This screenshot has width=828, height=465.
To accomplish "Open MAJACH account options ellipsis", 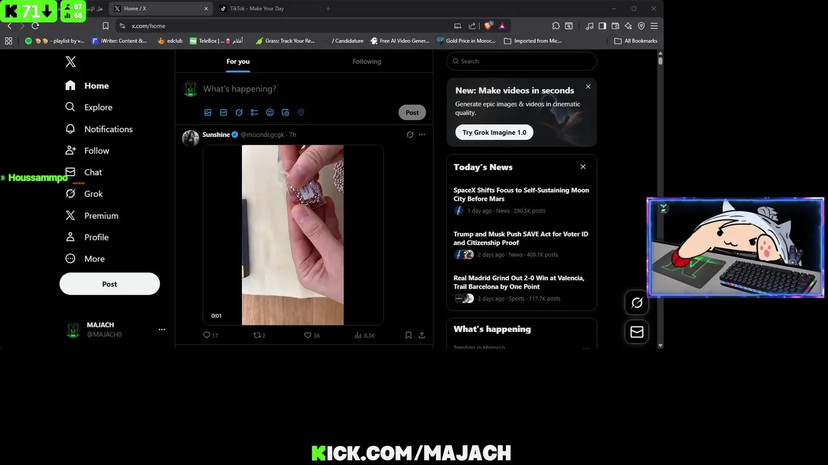I will (162, 329).
